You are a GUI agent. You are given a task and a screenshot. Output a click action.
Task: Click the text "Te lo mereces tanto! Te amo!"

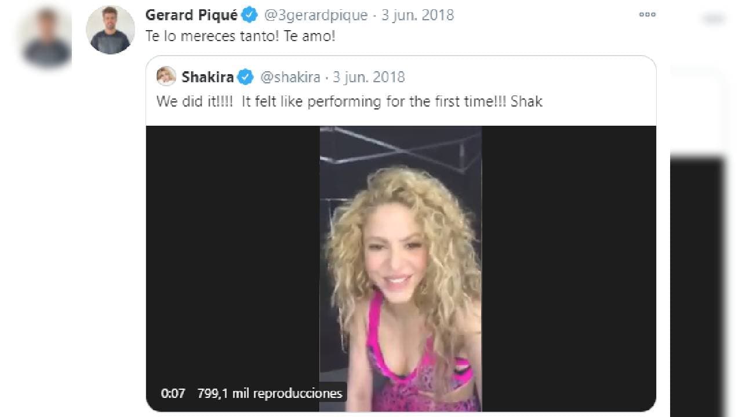(x=239, y=36)
